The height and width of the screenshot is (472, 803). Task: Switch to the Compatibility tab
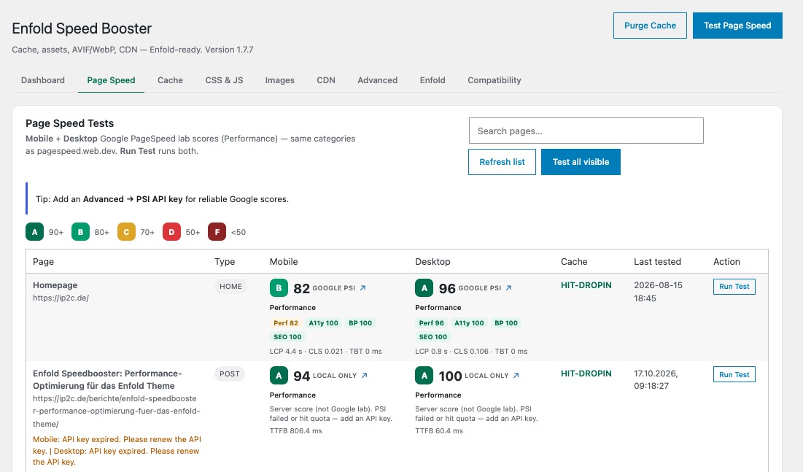click(x=494, y=80)
